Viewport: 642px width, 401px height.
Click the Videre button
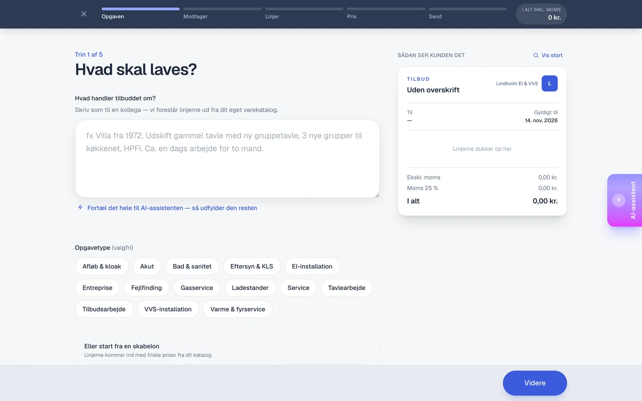pyautogui.click(x=534, y=383)
